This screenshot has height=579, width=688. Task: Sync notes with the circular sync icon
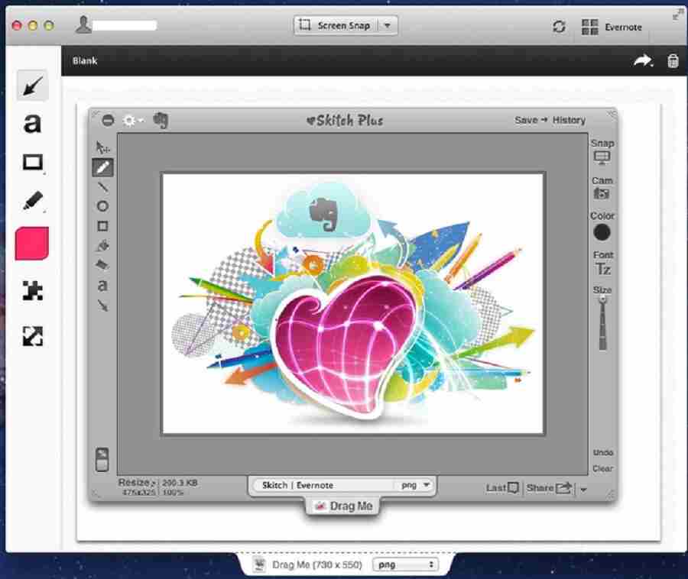coord(559,27)
